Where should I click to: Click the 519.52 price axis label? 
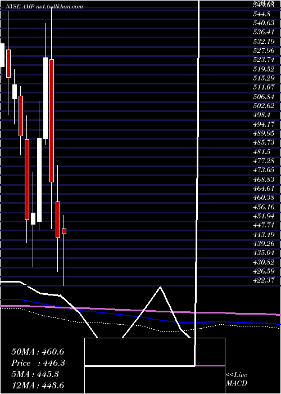pos(264,69)
